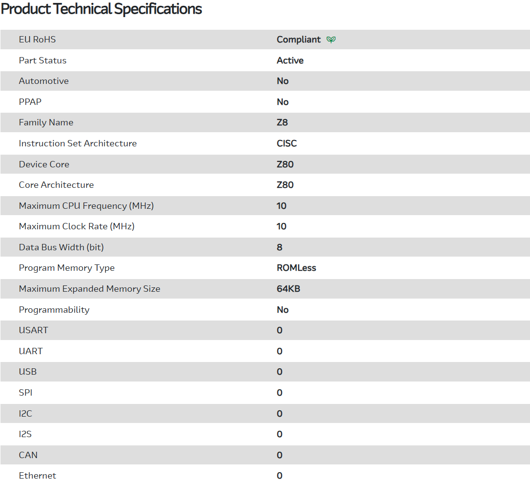Click the Programmability row label
This screenshot has width=530, height=482.
click(54, 310)
